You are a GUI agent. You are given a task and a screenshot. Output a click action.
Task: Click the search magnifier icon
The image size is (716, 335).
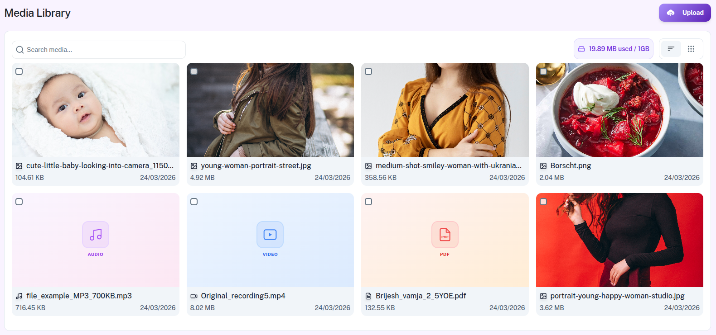20,50
